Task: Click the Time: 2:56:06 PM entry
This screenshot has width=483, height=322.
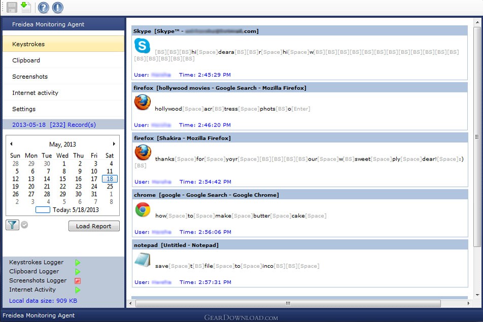Action: point(205,232)
